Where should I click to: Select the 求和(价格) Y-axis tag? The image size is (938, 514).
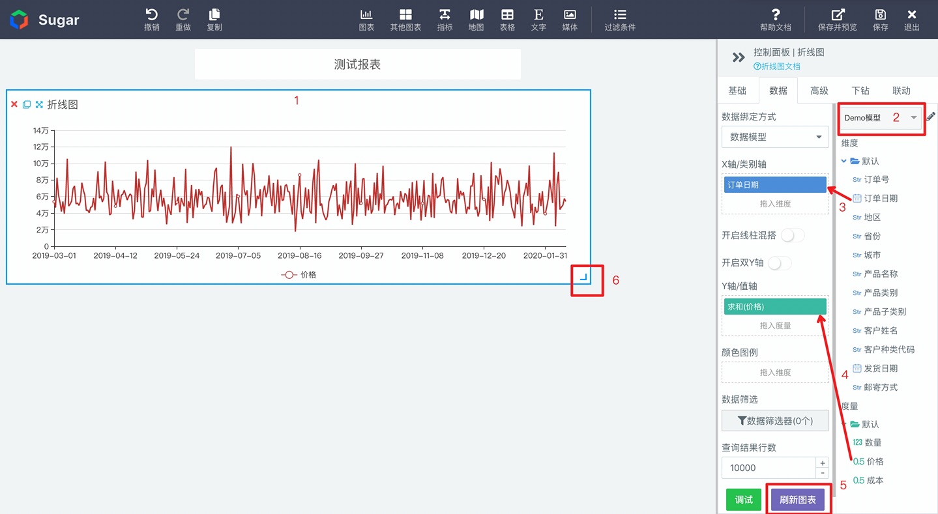click(775, 307)
